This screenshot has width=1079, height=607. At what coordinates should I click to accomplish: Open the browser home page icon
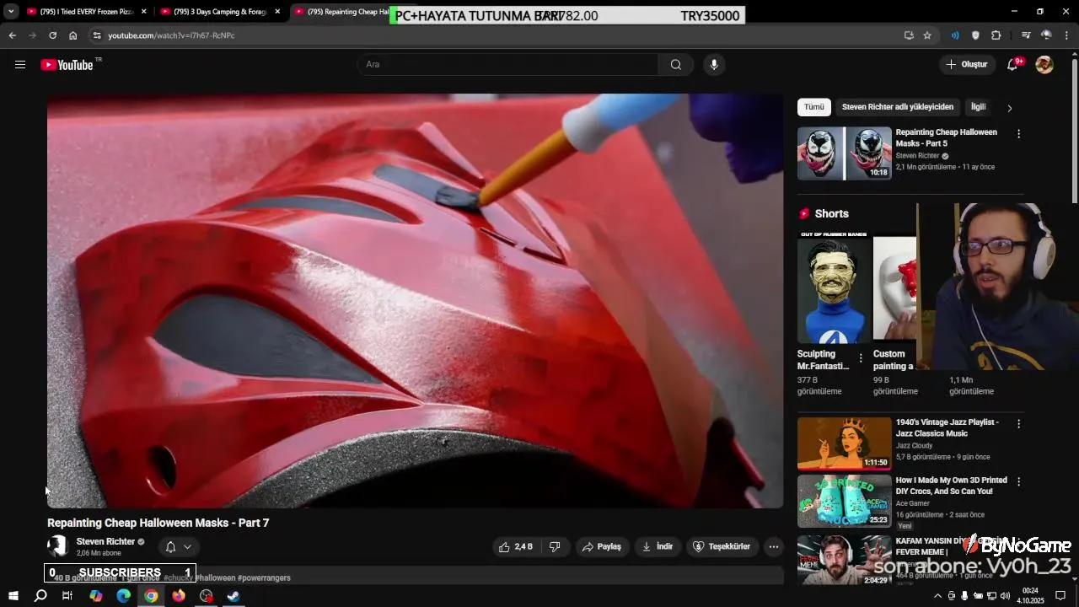(x=72, y=35)
